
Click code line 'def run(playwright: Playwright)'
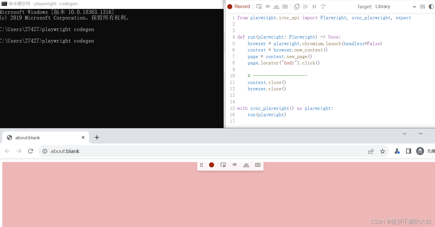(289, 37)
